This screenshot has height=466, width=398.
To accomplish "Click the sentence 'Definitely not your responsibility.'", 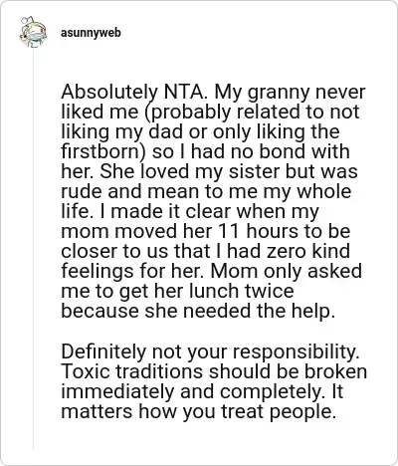I will [x=210, y=351].
